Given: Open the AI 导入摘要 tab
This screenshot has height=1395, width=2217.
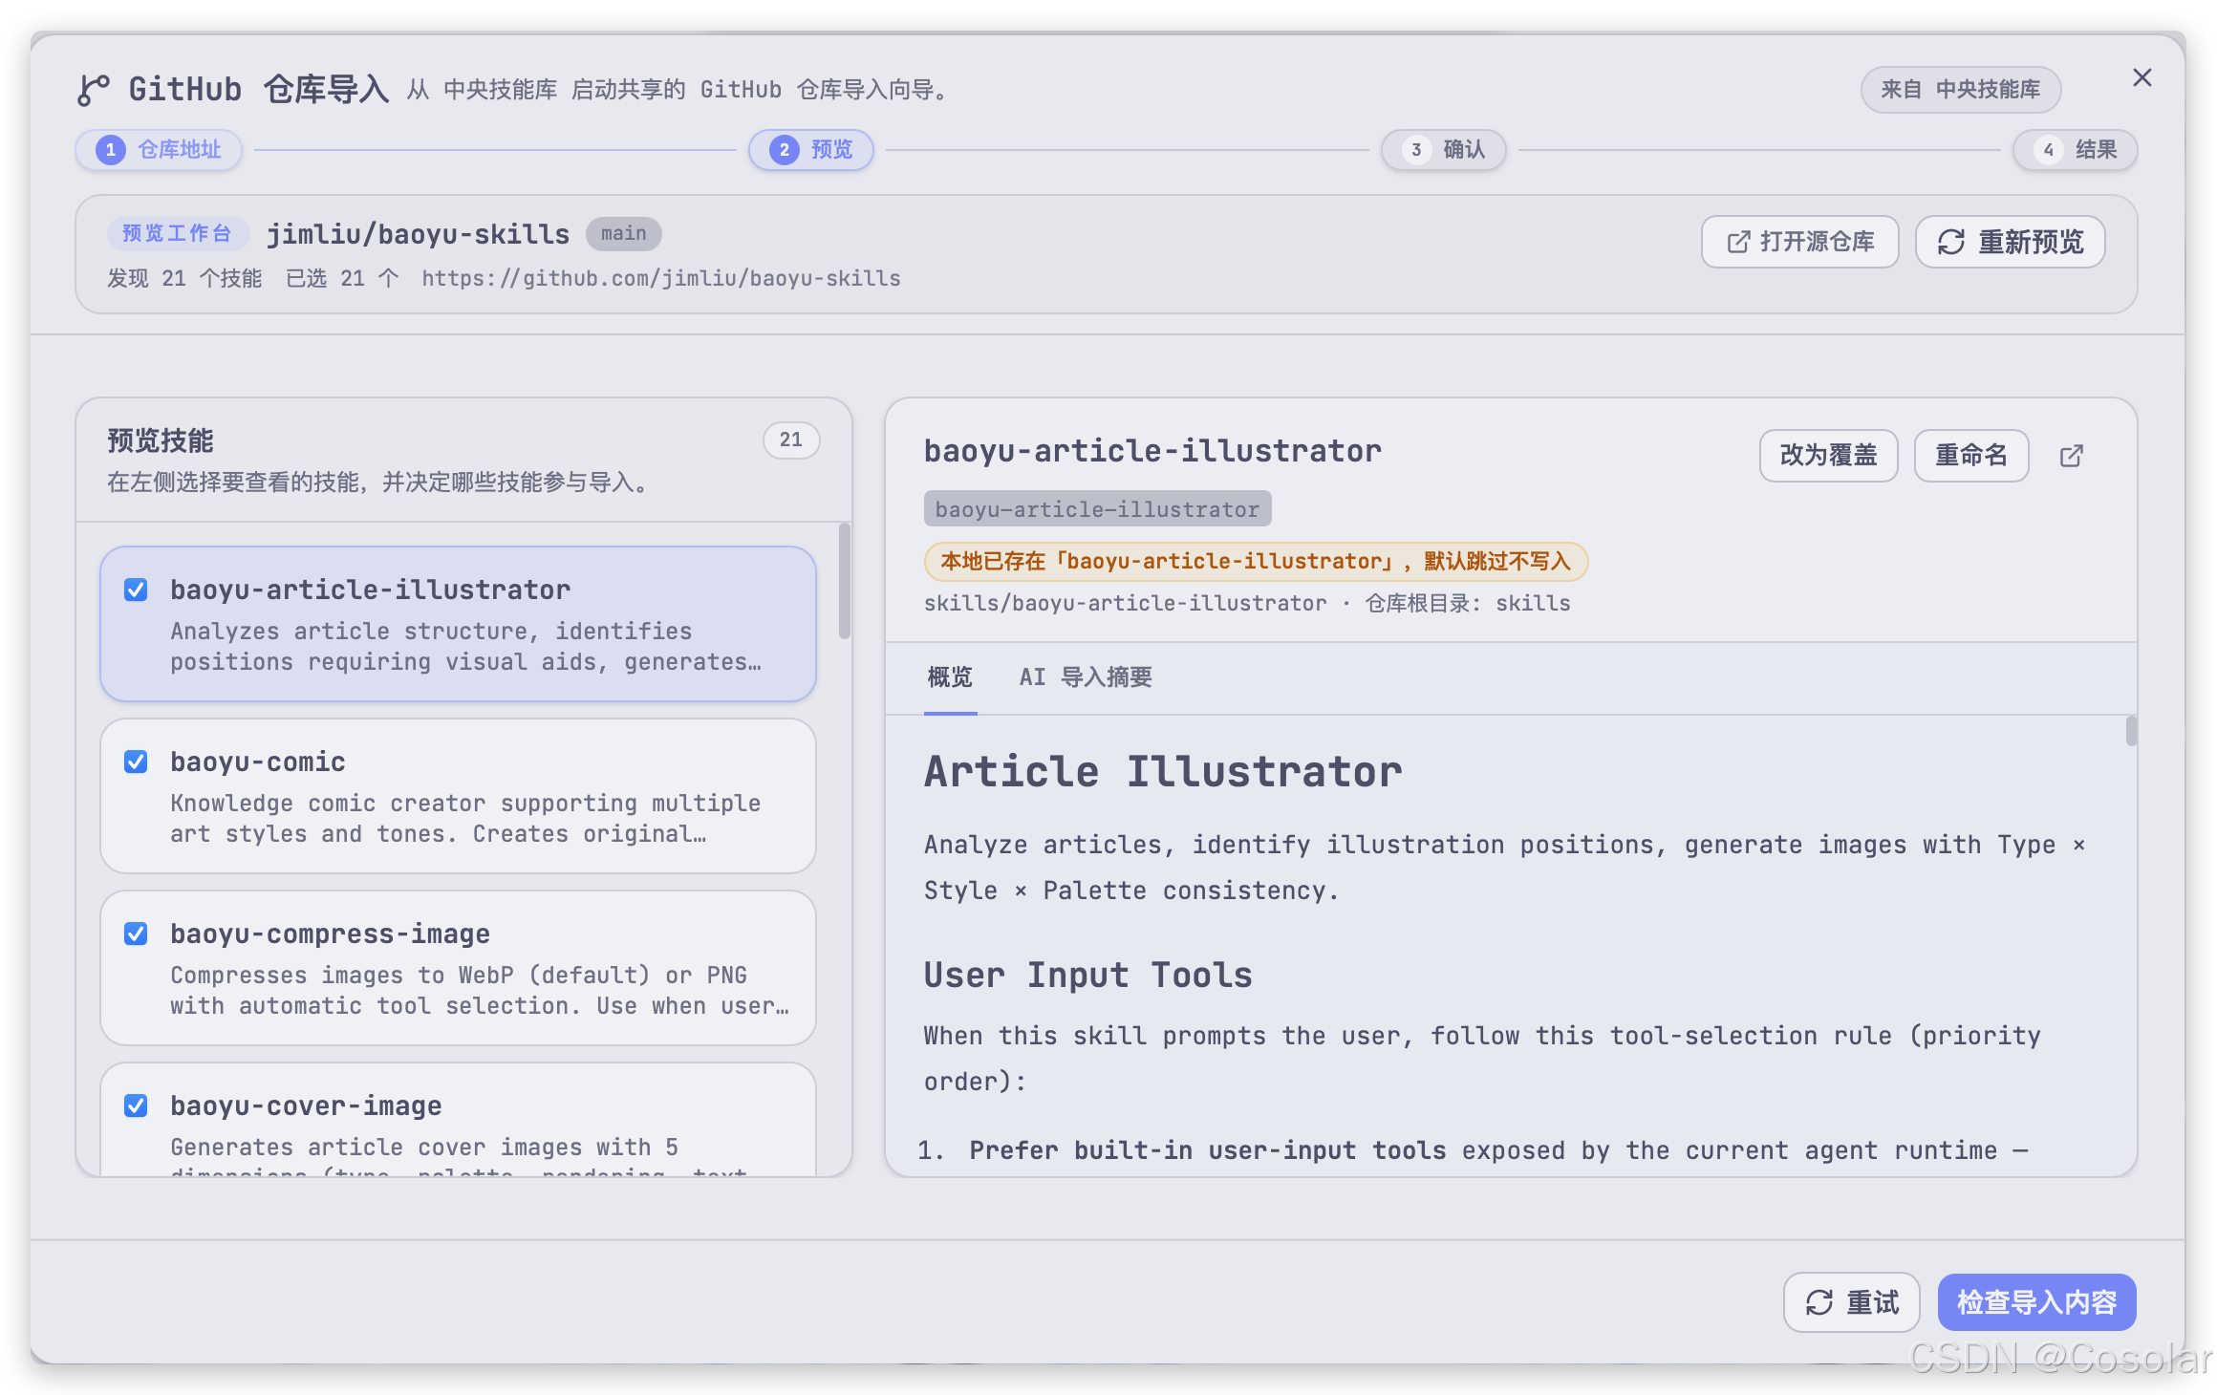Looking at the screenshot, I should tap(1086, 677).
